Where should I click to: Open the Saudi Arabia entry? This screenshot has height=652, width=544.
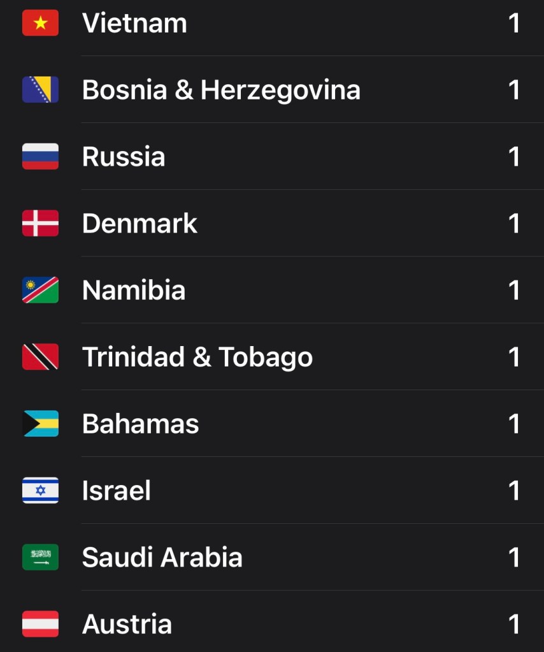pos(162,557)
